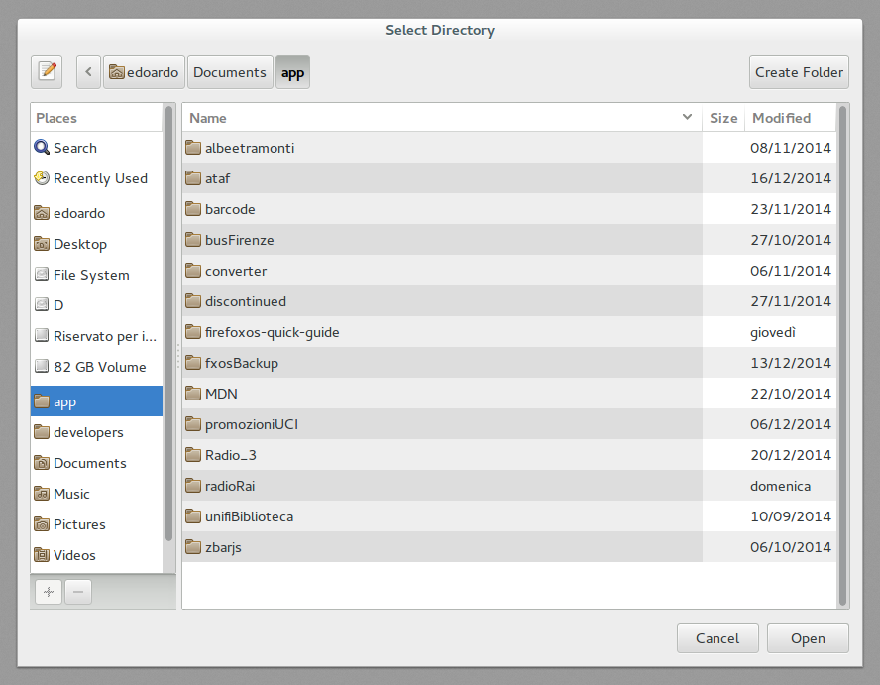Image resolution: width=880 pixels, height=685 pixels.
Task: Open Search in Places sidebar
Action: tap(74, 148)
